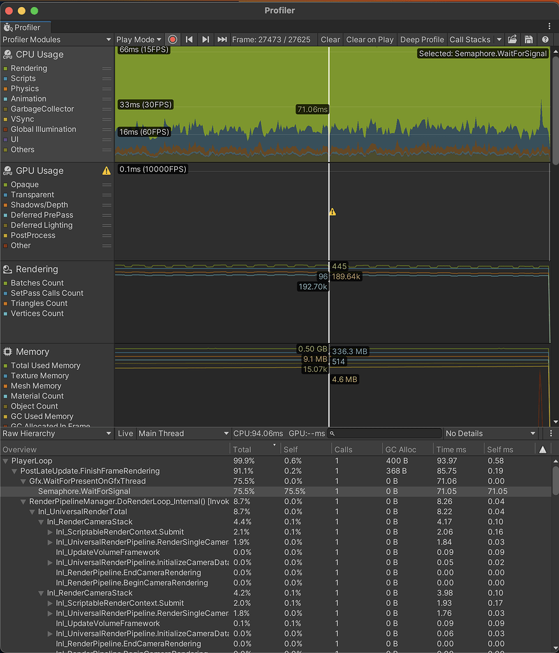Select the Profiler window tab
Screen dimensions: 559x653
click(x=22, y=27)
